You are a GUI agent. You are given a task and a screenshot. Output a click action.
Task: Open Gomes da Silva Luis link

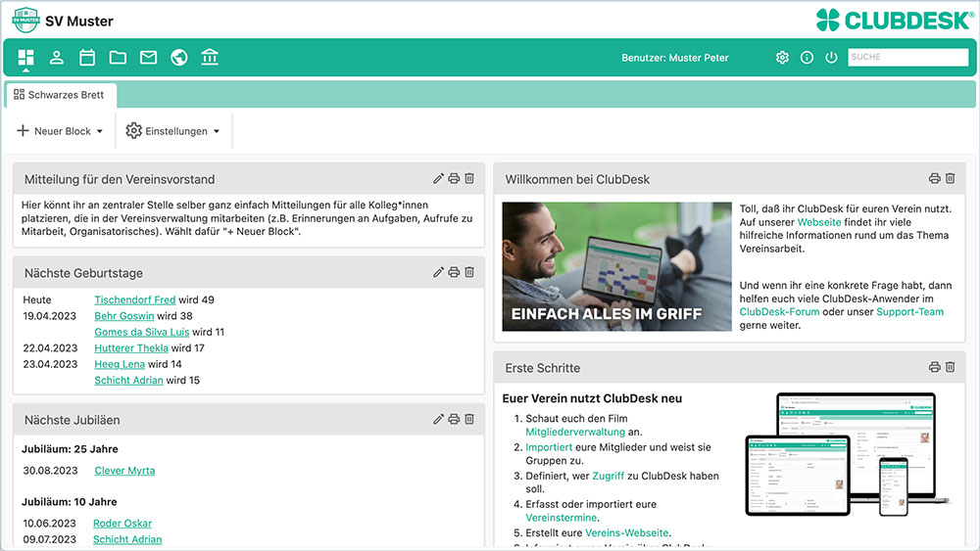[x=142, y=332]
